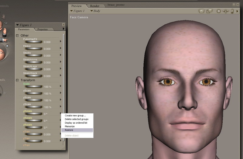The height and width of the screenshot is (159, 243).
Task: Choose Restore from the context menu
Action: 69,130
